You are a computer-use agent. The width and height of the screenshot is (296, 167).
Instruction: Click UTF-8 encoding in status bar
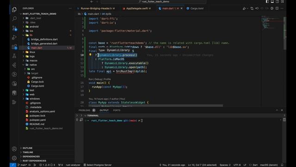tap(237, 165)
